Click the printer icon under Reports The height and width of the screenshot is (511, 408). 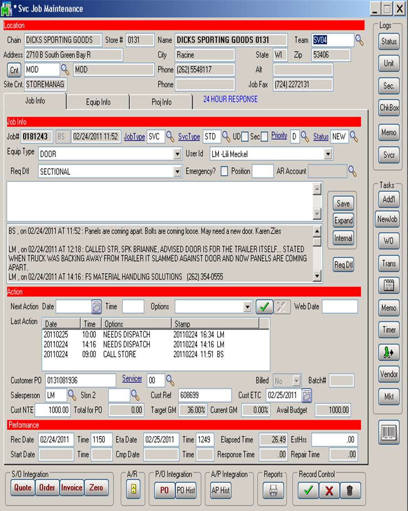tap(273, 490)
